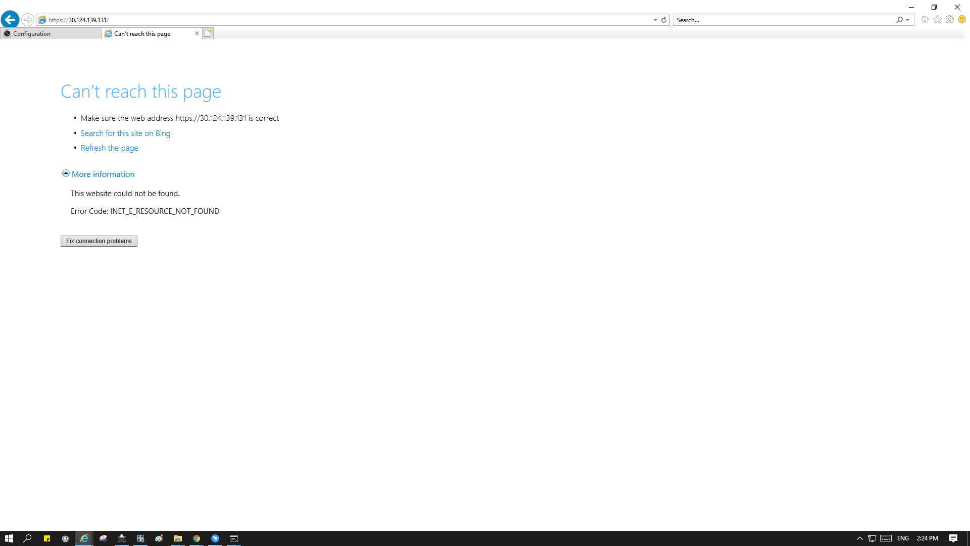Viewport: 970px width, 546px height.
Task: Click Search for this site on Bing
Action: pyautogui.click(x=125, y=133)
